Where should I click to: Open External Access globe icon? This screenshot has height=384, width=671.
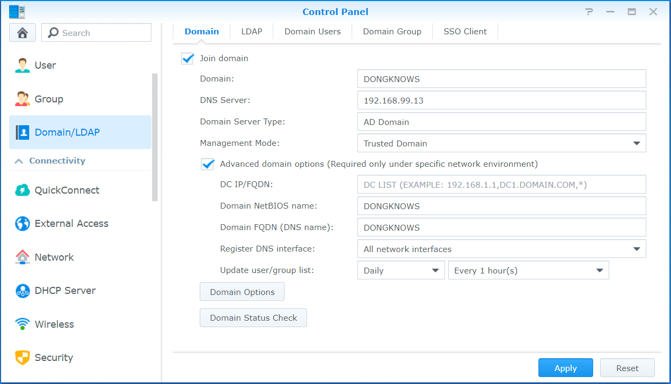coord(23,224)
